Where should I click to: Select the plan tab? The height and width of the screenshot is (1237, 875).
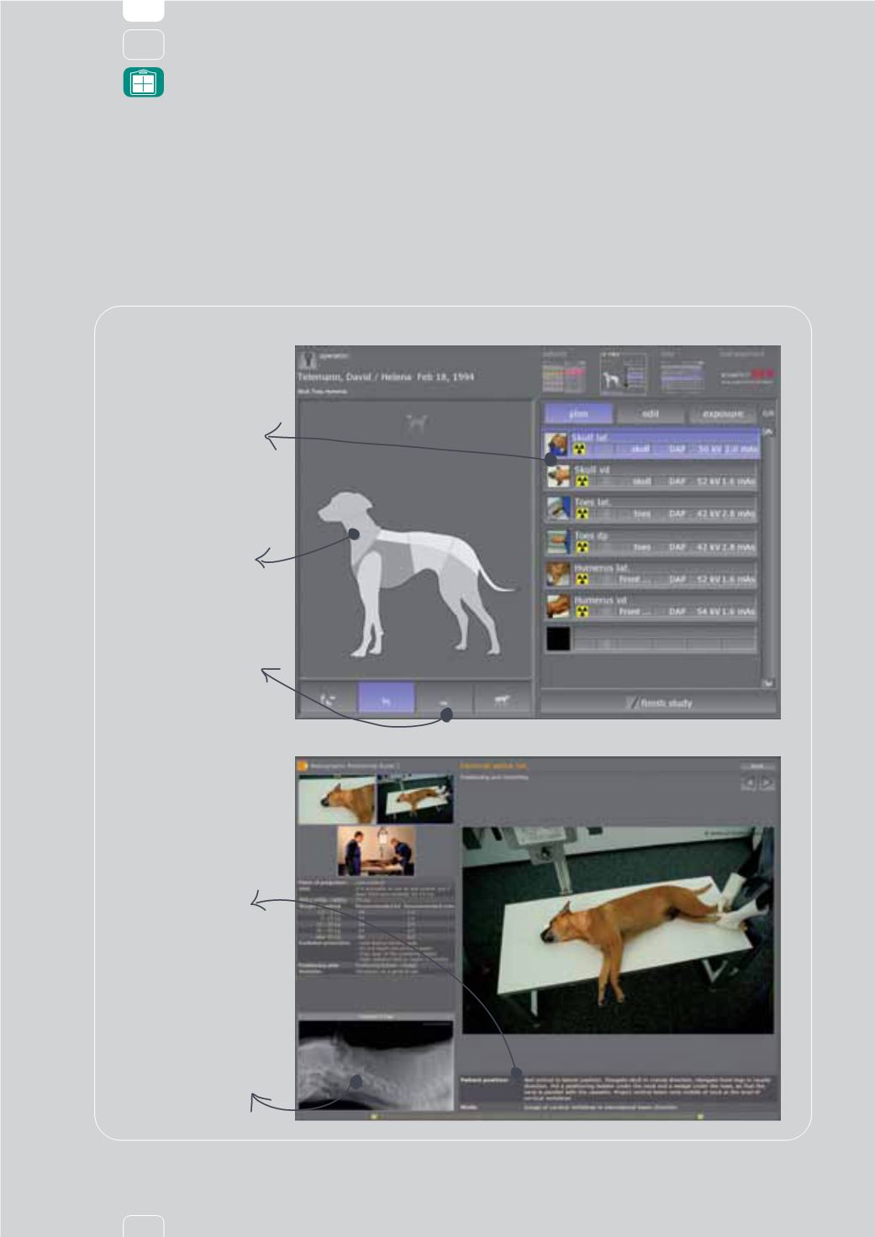click(578, 413)
